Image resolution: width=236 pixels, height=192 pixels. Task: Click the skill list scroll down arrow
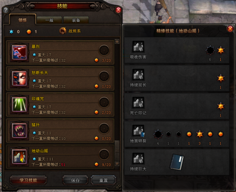tap(117, 164)
